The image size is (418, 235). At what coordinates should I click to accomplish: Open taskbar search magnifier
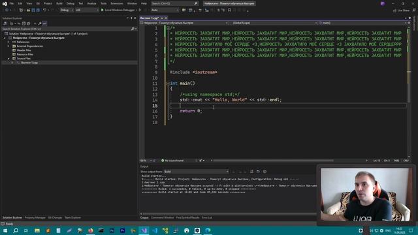(x=16, y=230)
